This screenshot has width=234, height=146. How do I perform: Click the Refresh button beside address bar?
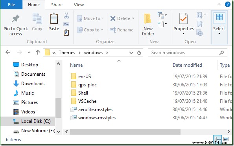pyautogui.click(x=139, y=53)
